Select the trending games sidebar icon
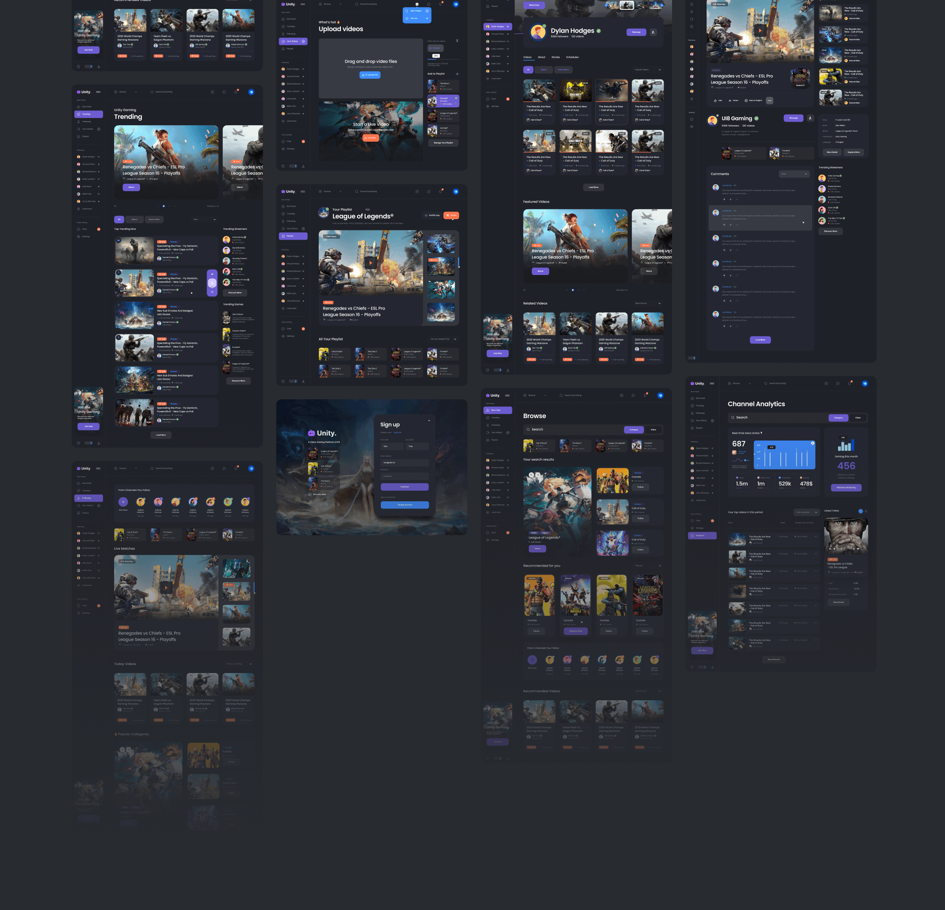The width and height of the screenshot is (945, 910). click(x=78, y=114)
